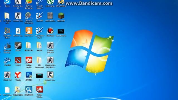The image size is (178, 100).
Task: Launch the Minecraft icon
Action: pyautogui.click(x=61, y=17)
